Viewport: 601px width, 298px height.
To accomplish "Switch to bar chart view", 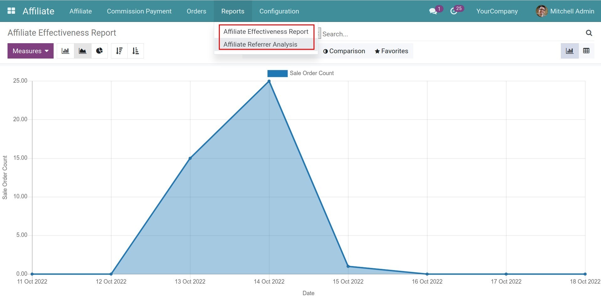I will [x=65, y=51].
